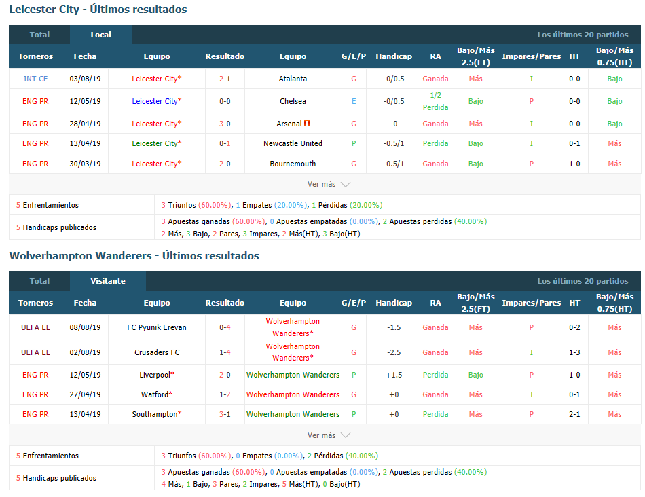Click the 3-1 result at Southampton
Image resolution: width=645 pixels, height=497 pixels.
225,414
